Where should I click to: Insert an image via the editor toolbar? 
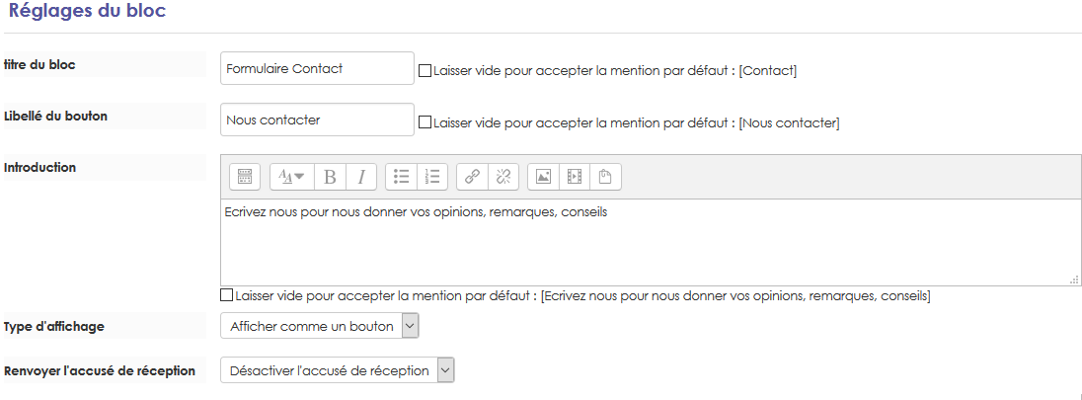tap(543, 177)
